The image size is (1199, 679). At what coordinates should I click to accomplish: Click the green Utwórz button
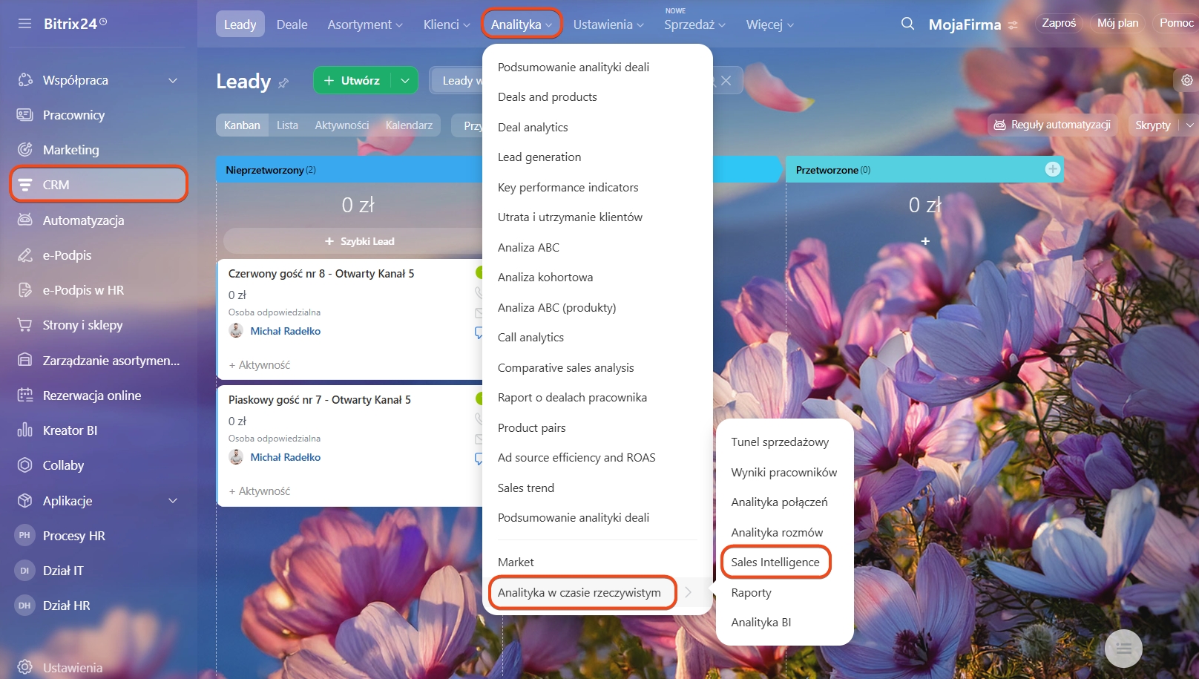point(352,80)
